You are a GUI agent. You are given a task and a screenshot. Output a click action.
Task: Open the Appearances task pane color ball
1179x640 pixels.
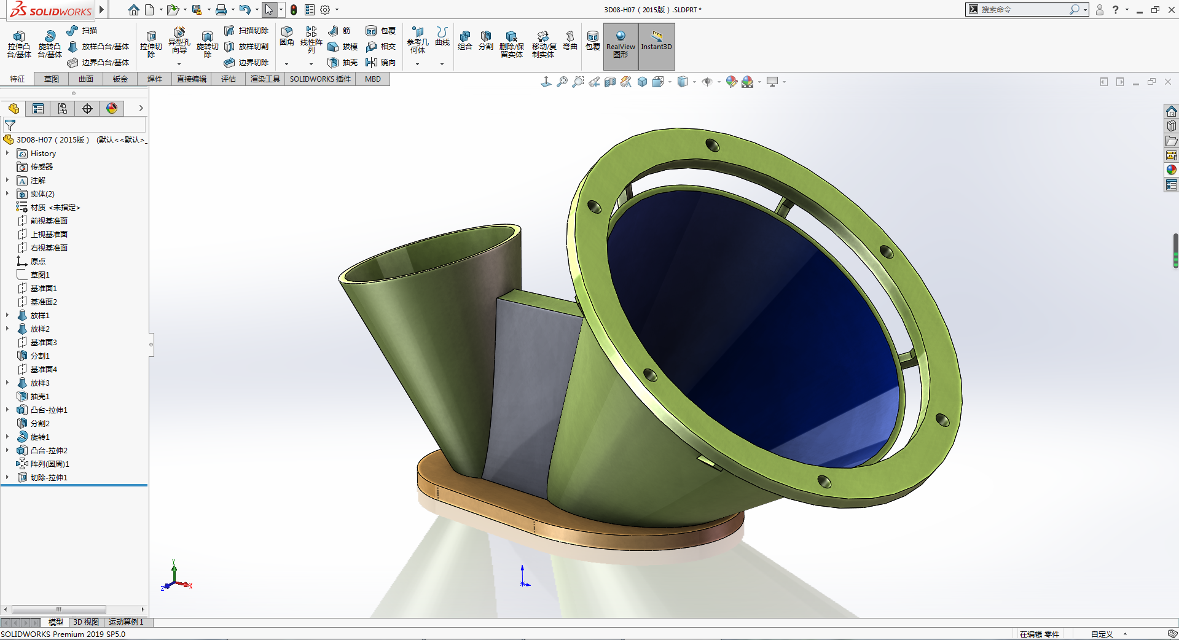coord(1172,170)
